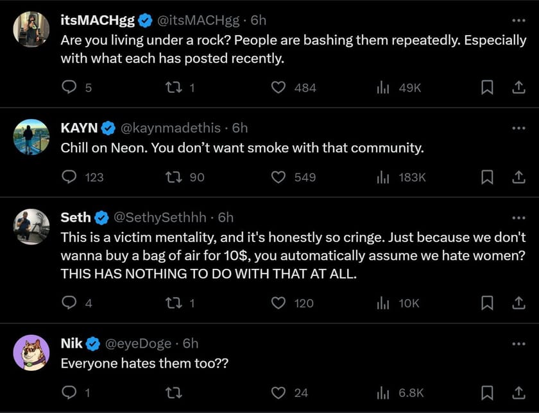539x413 pixels.
Task: Open the timestamp on Seth's reply
Action: [x=225, y=217]
